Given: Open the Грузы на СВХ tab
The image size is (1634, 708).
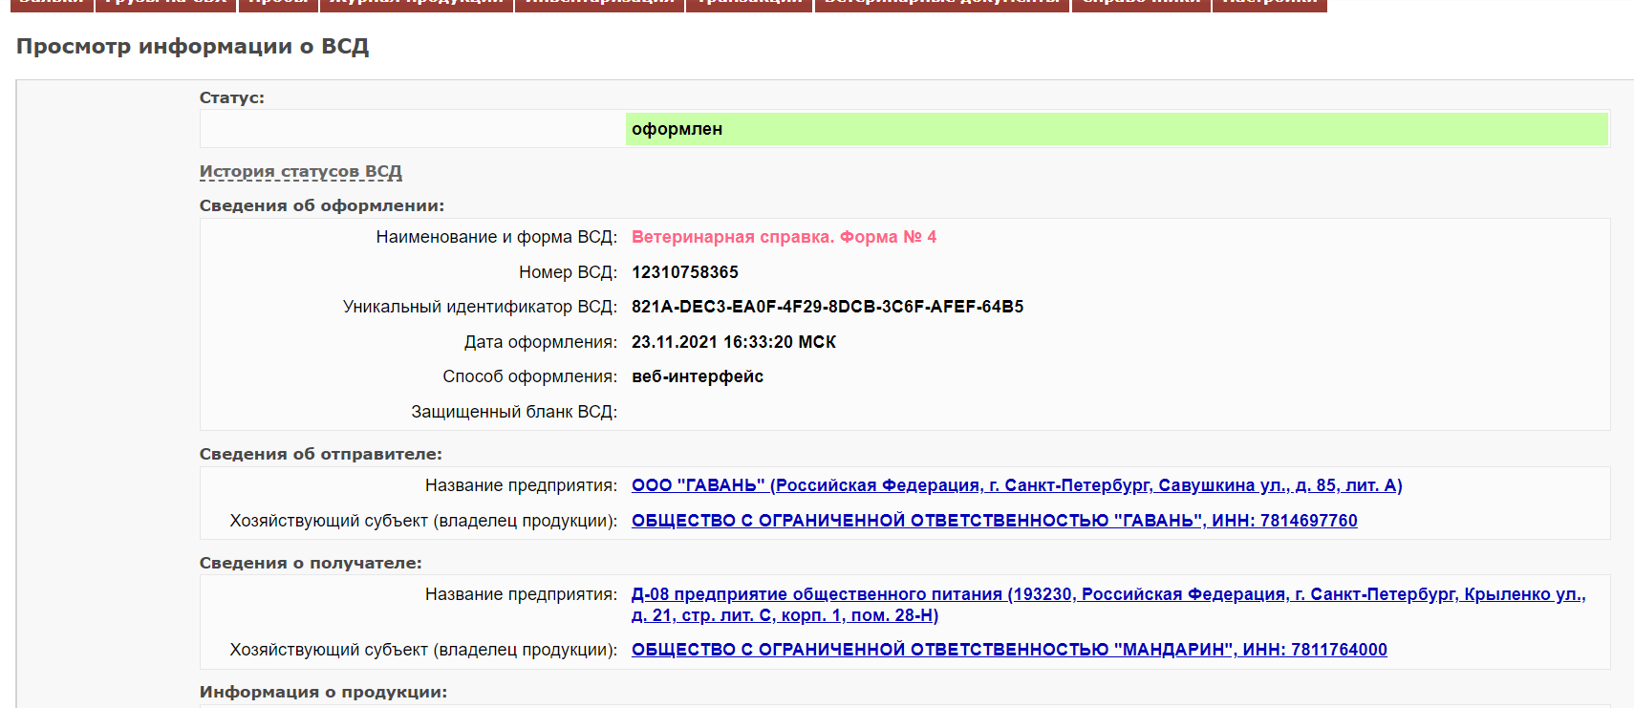Looking at the screenshot, I should click(x=165, y=3).
